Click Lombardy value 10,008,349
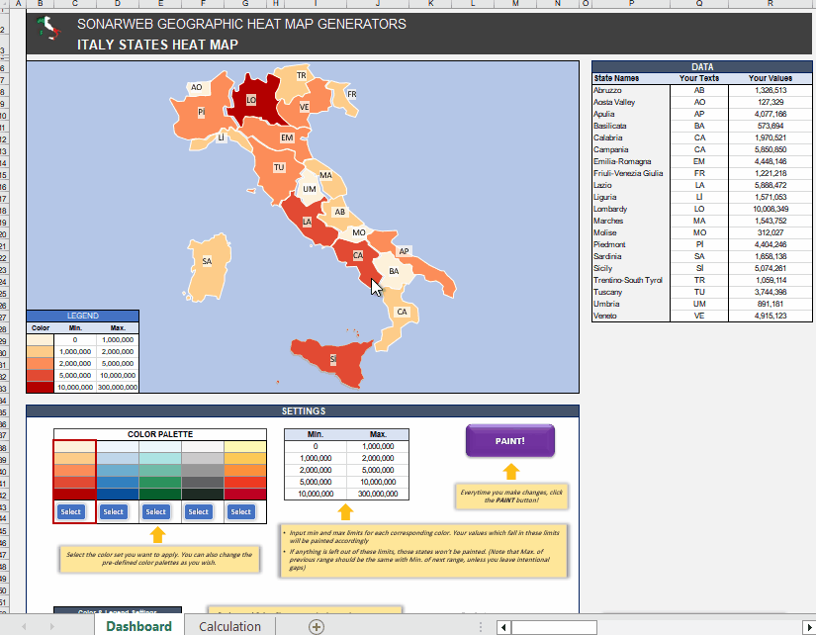The width and height of the screenshot is (816, 635). [x=771, y=210]
